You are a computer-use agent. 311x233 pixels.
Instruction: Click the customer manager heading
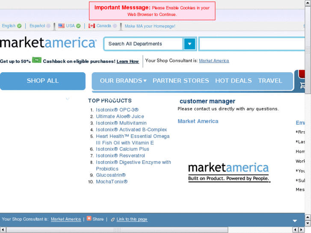coord(207,101)
